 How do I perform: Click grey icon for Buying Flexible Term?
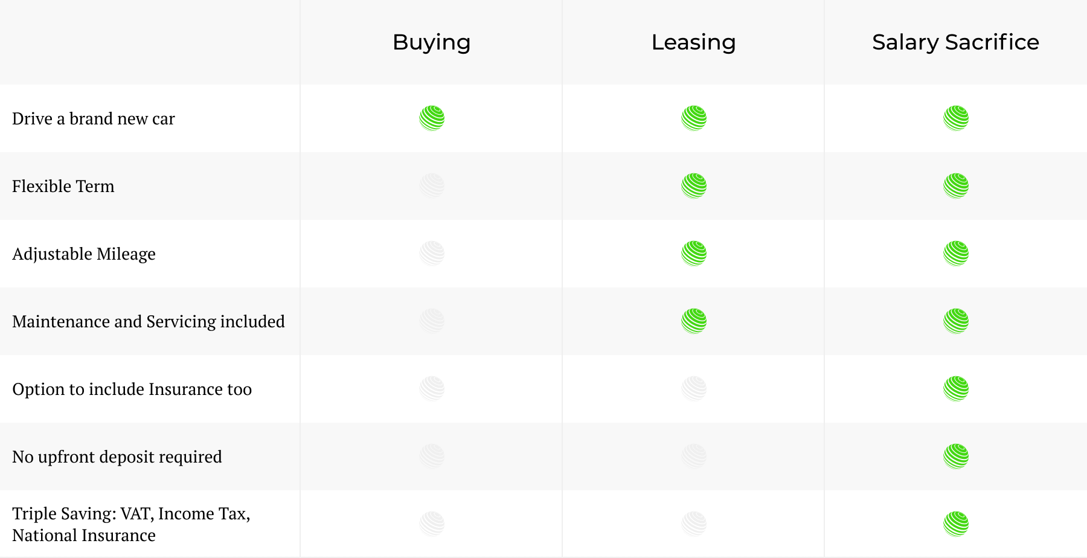432,186
